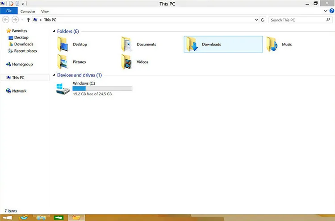335x221 pixels.
Task: Open Recent places in the sidebar
Action: (x=23, y=51)
